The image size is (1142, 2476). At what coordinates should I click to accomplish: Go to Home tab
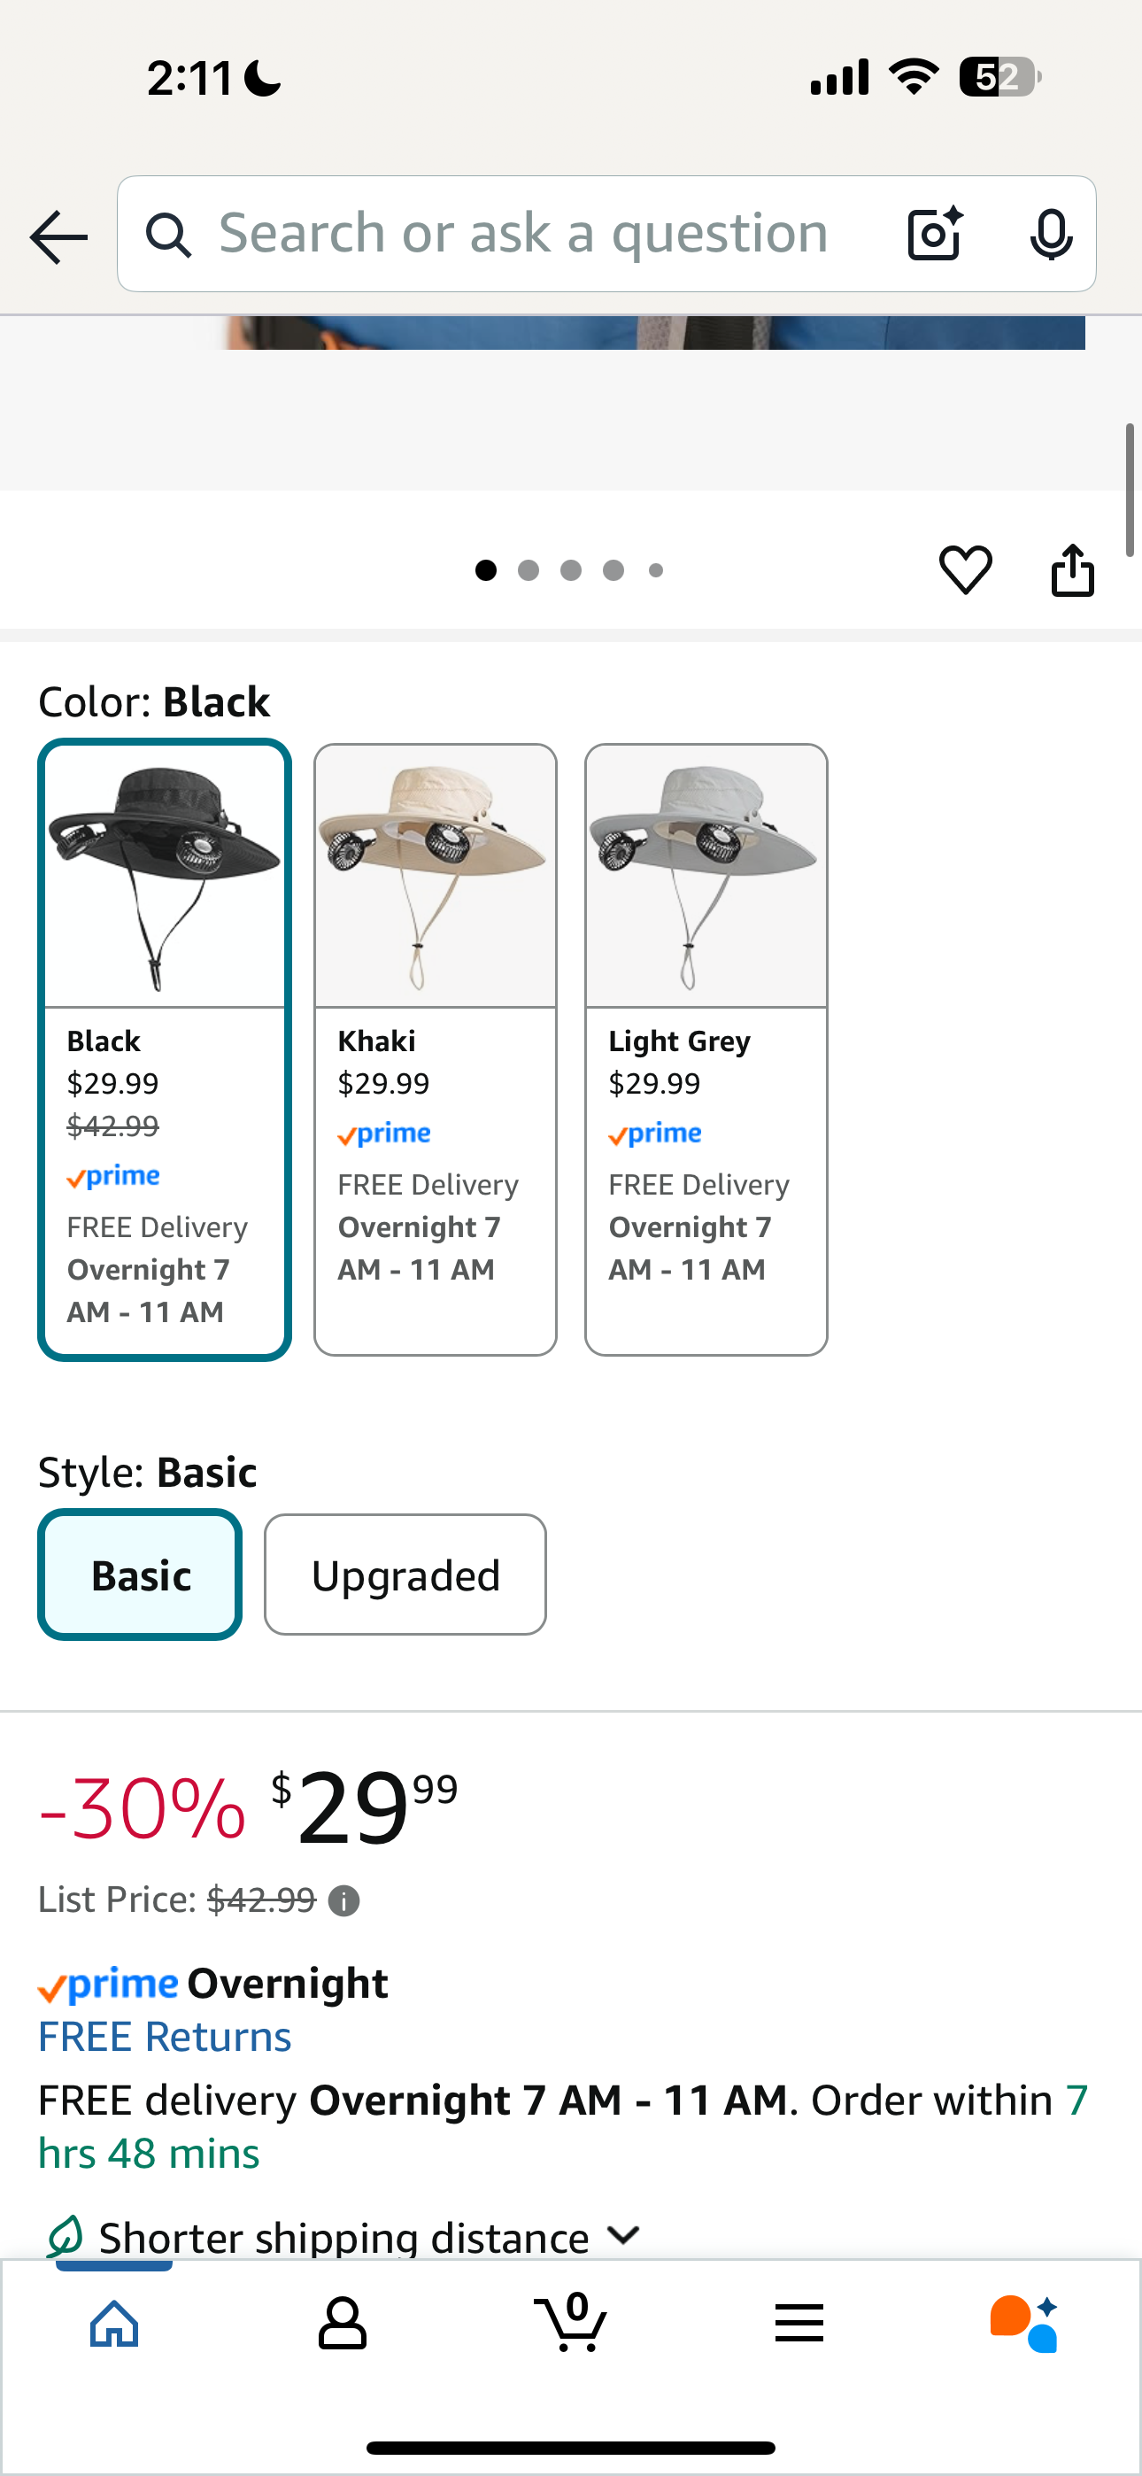tap(114, 2323)
